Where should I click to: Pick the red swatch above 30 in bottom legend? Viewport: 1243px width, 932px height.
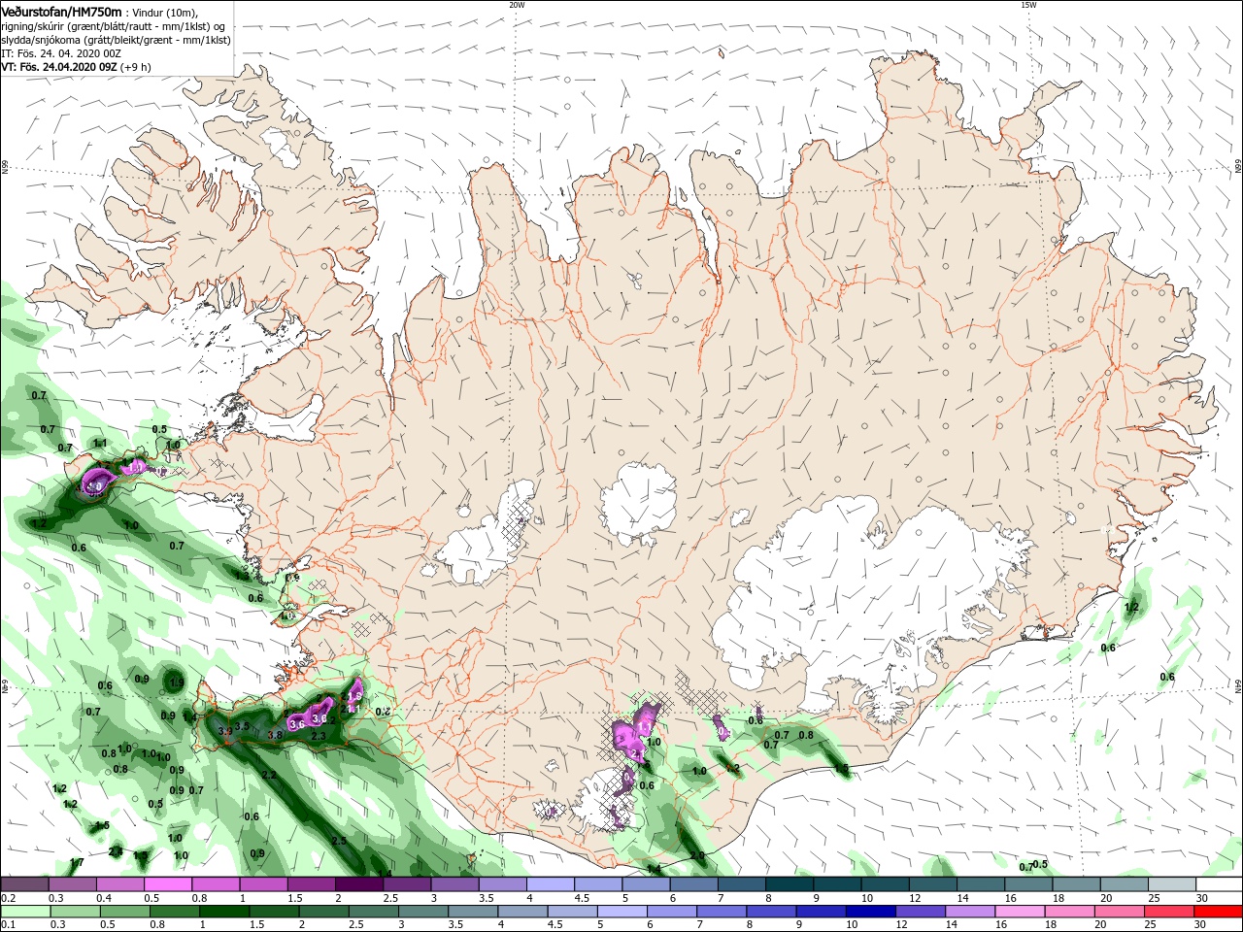pyautogui.click(x=1218, y=912)
